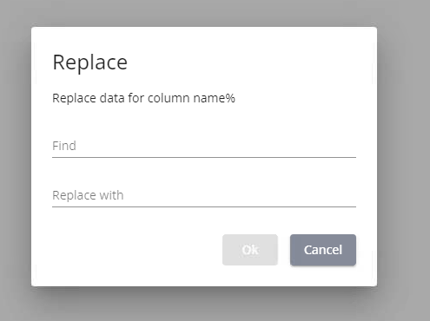Click the 'Replace with' placeholder label

click(88, 195)
